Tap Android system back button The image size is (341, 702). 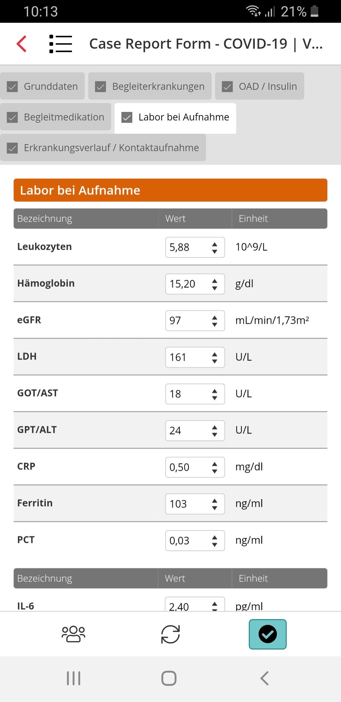(264, 678)
